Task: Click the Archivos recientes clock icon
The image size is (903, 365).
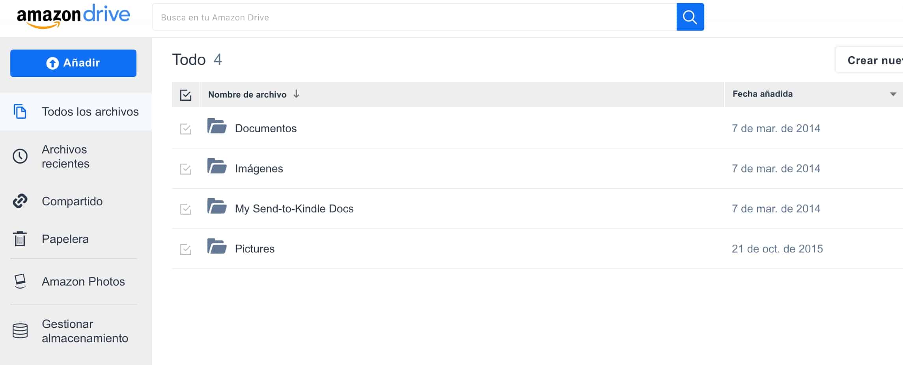Action: click(x=20, y=156)
